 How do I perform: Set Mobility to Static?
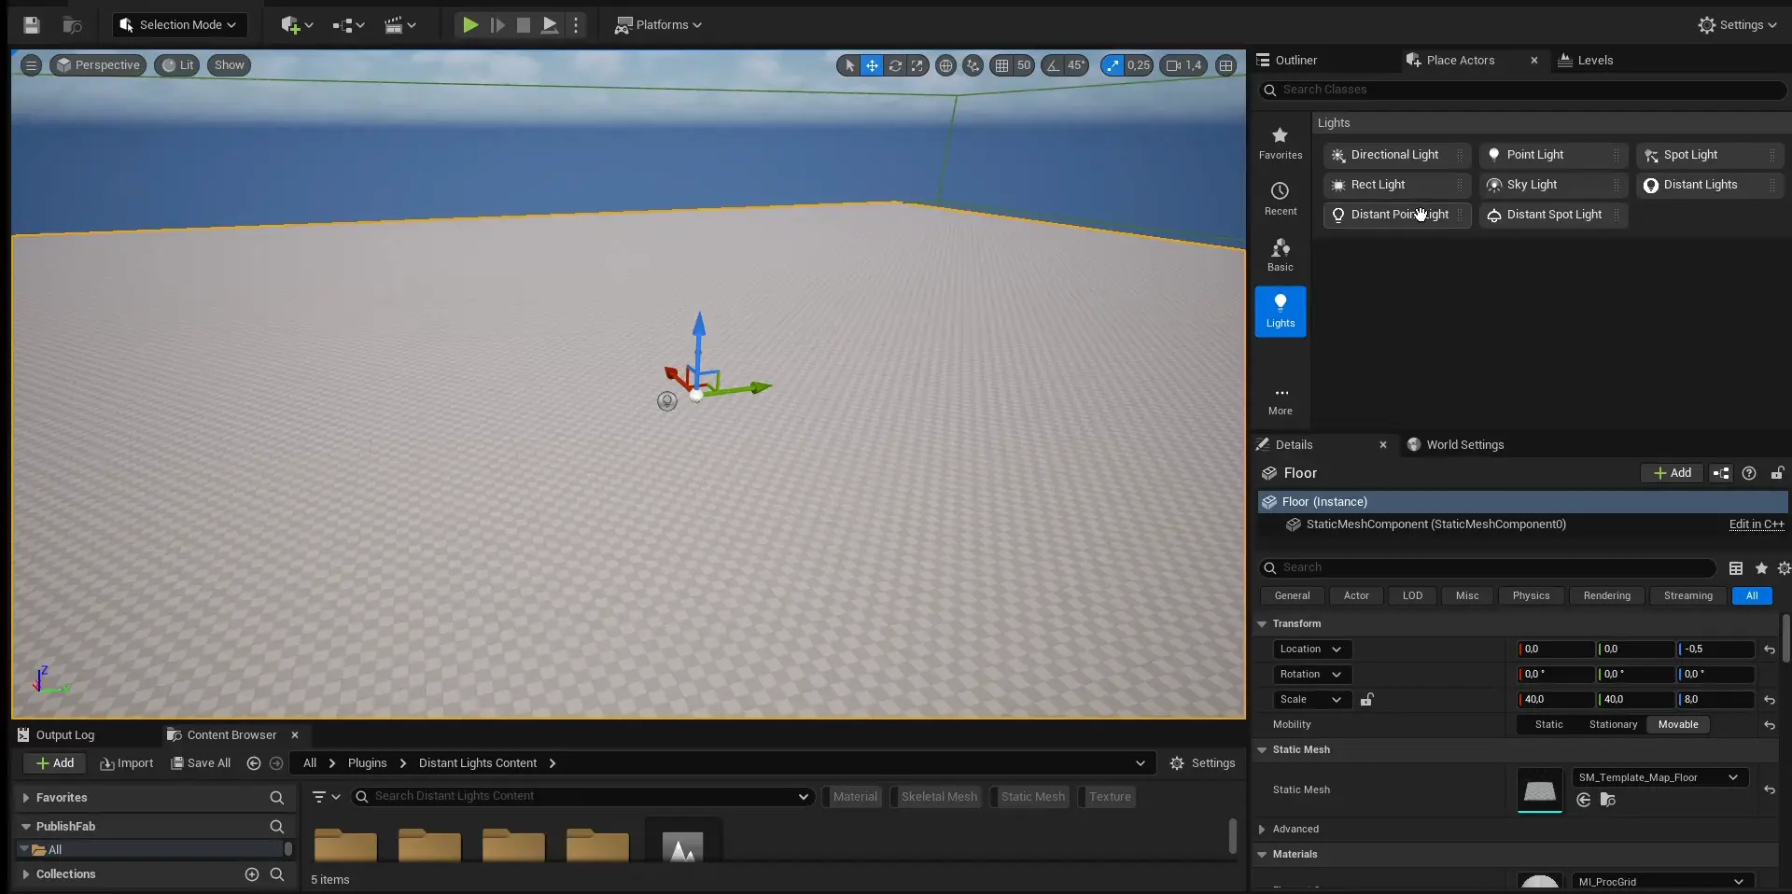pyautogui.click(x=1548, y=725)
